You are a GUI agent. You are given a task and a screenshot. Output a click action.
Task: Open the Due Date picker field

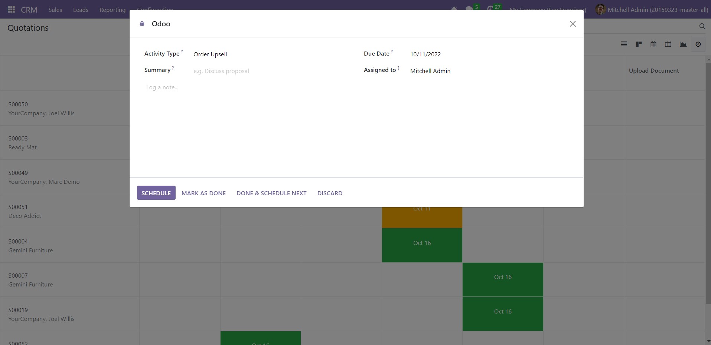click(490, 54)
